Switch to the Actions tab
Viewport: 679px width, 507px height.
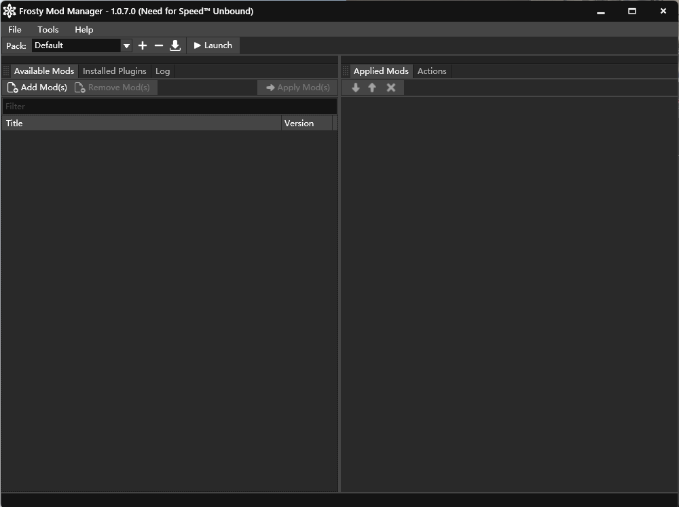point(432,71)
